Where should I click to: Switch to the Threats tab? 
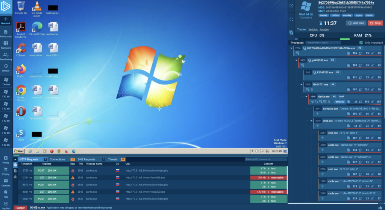[x=114, y=160]
